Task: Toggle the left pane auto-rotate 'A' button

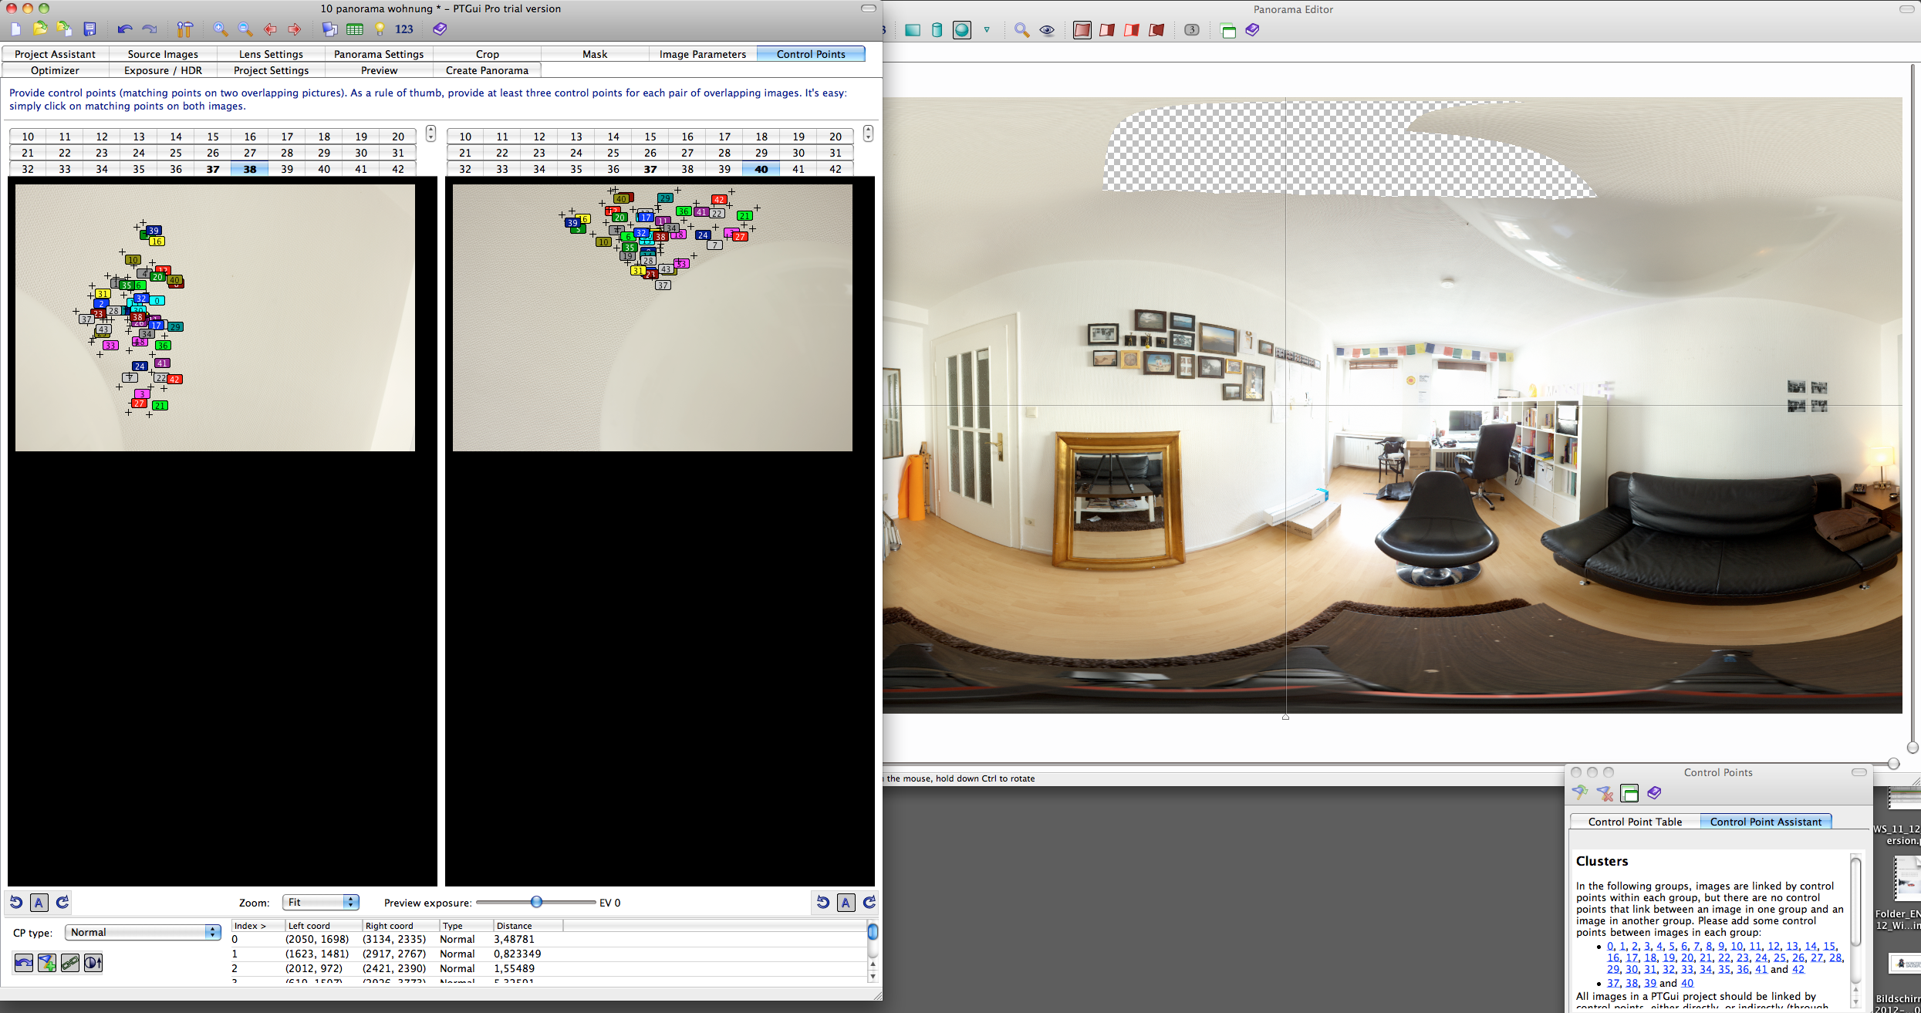Action: [39, 902]
